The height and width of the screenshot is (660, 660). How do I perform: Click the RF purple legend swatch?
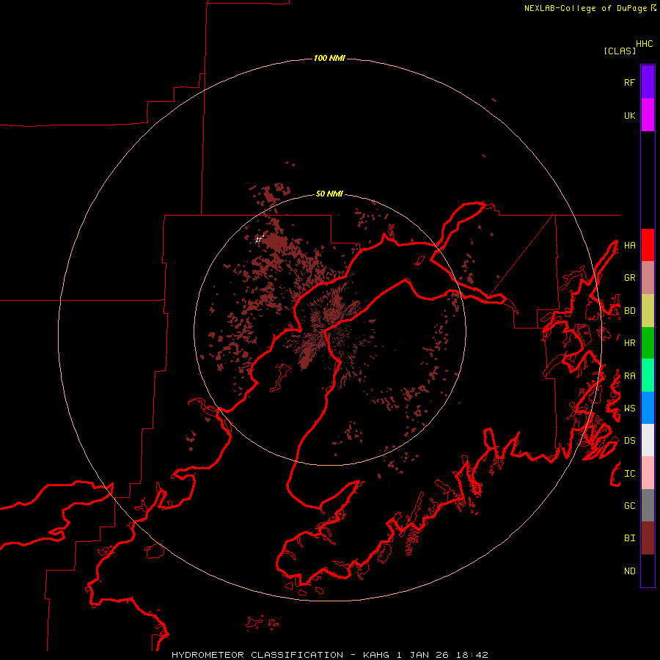click(x=648, y=82)
